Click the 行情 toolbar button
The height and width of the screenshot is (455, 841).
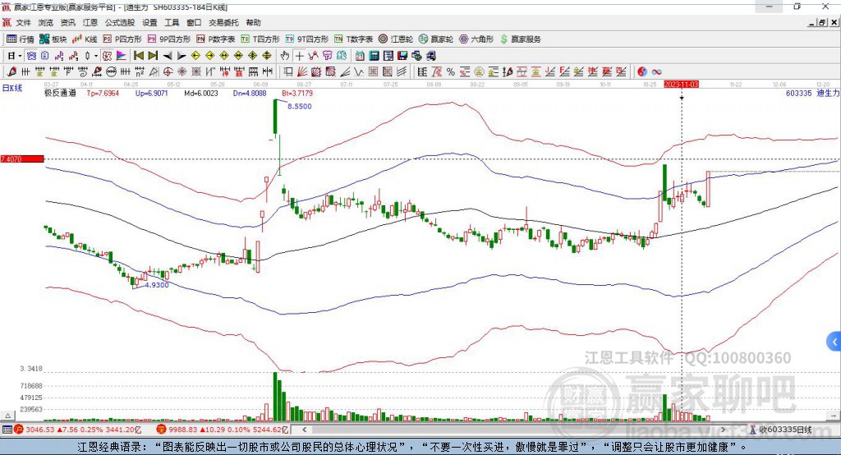(21, 39)
